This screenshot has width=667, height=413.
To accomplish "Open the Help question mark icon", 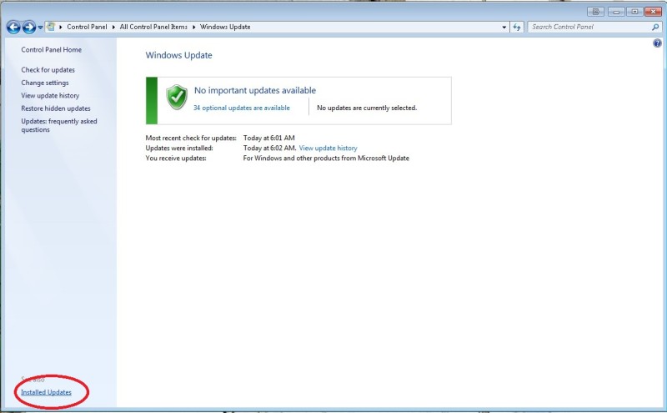I will pos(657,43).
